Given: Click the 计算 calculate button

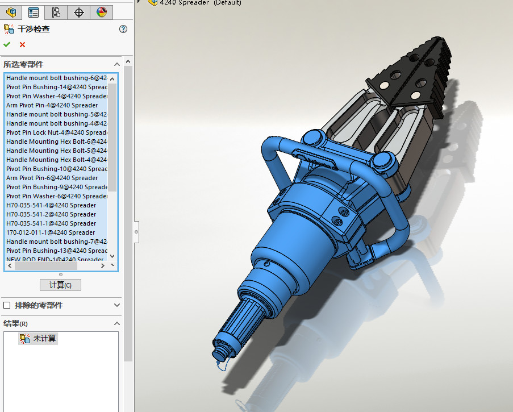Looking at the screenshot, I should point(61,285).
